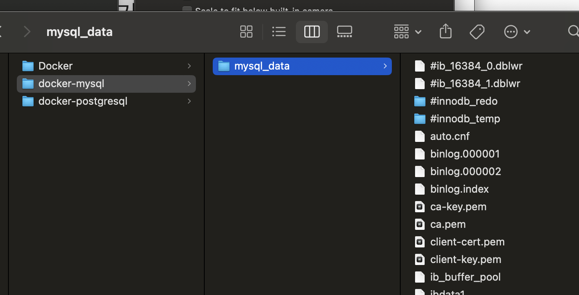Click the Share toolbar button
The height and width of the screenshot is (295, 579).
tap(445, 31)
